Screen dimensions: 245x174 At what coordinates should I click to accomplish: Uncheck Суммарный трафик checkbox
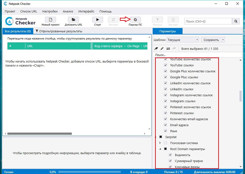point(170,161)
